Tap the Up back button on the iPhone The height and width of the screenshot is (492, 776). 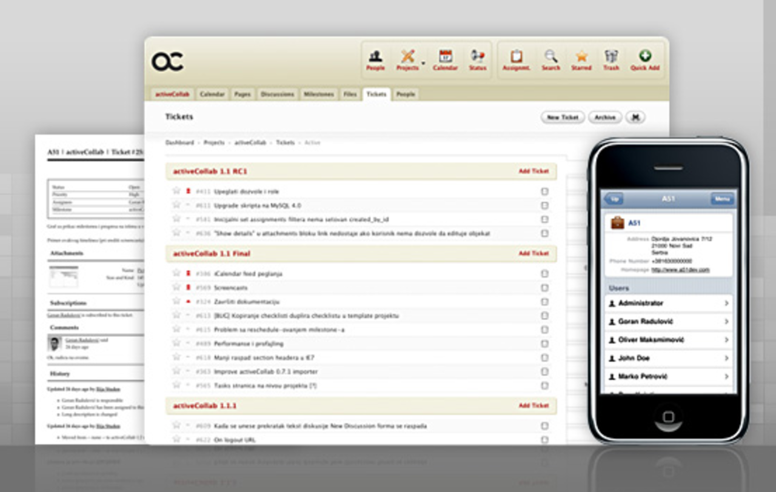click(x=614, y=199)
